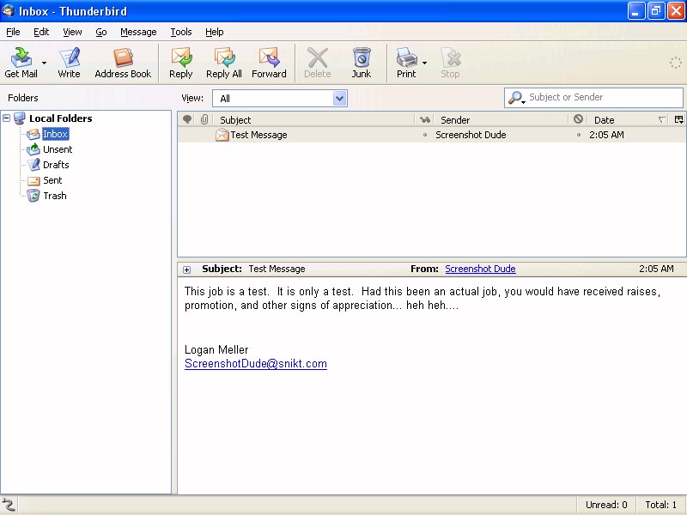Minimize the Thunderbird window
The height and width of the screenshot is (515, 687).
[635, 11]
